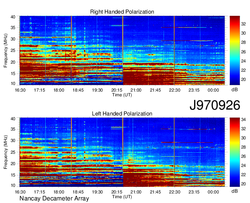Click the 20 MHz tick on Left Handed plot
250x203 pixels.
point(13,164)
